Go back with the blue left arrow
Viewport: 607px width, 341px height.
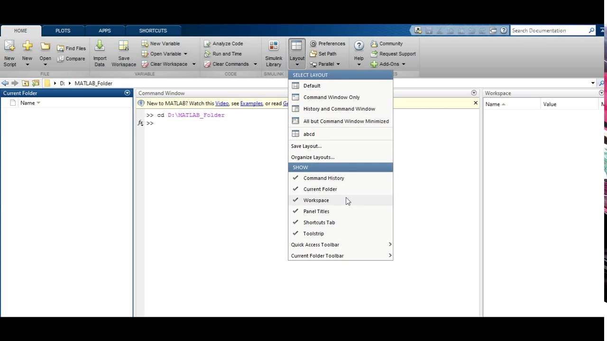point(5,83)
